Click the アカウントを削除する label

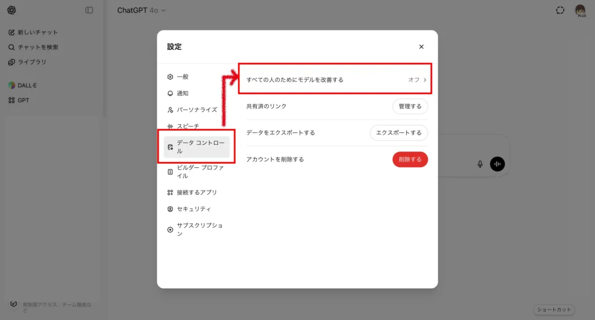point(275,160)
